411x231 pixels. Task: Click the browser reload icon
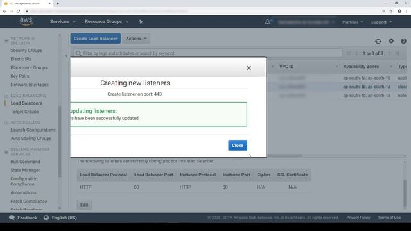(19, 12)
